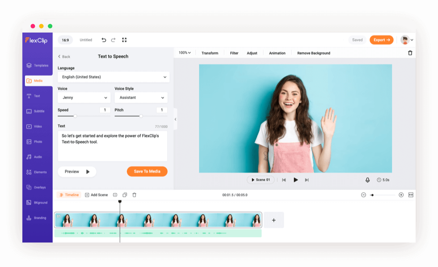Open the Text sidebar section
The image size is (438, 267).
(x=34, y=96)
